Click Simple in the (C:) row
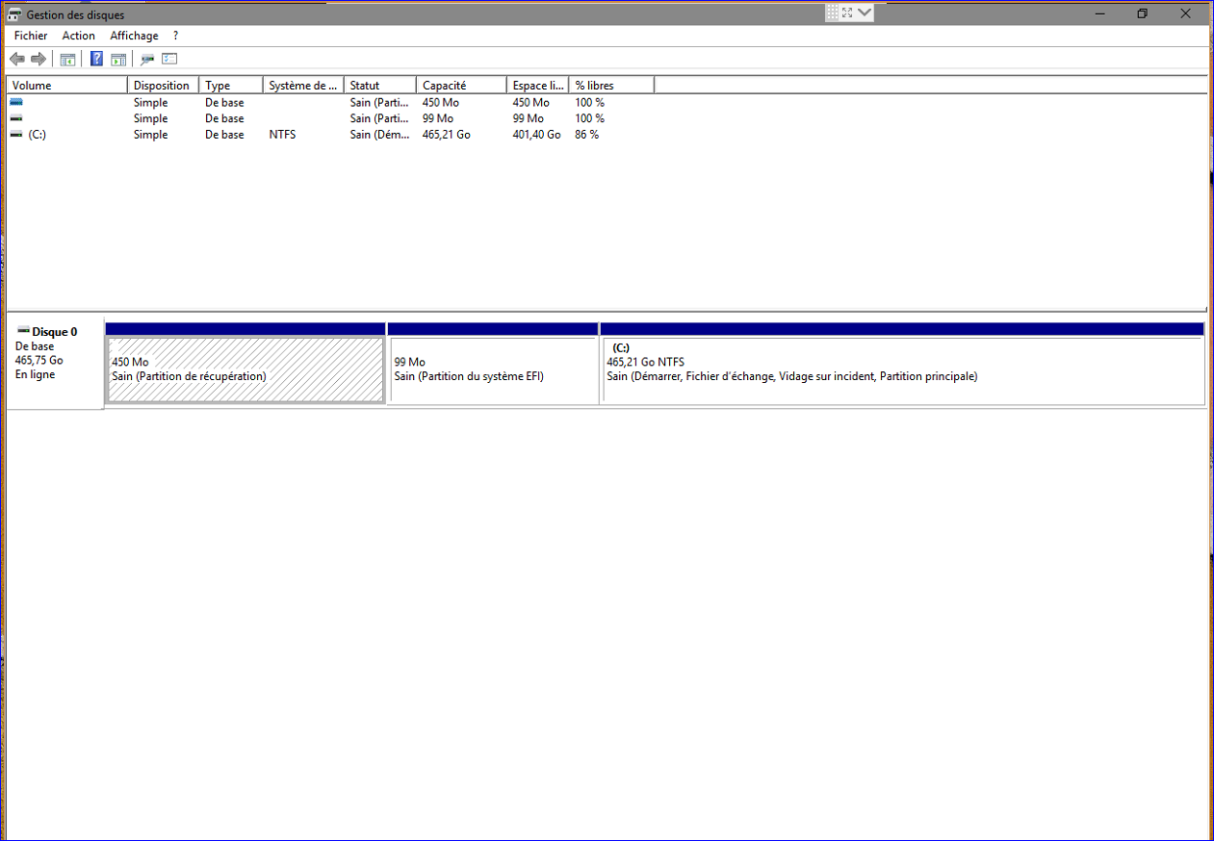Screen dimensions: 1214x841 (150, 135)
